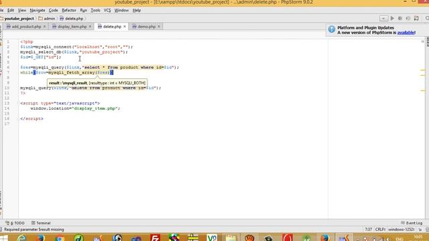Open the CRLF line separator selector
The height and width of the screenshot is (241, 429).
click(380, 230)
